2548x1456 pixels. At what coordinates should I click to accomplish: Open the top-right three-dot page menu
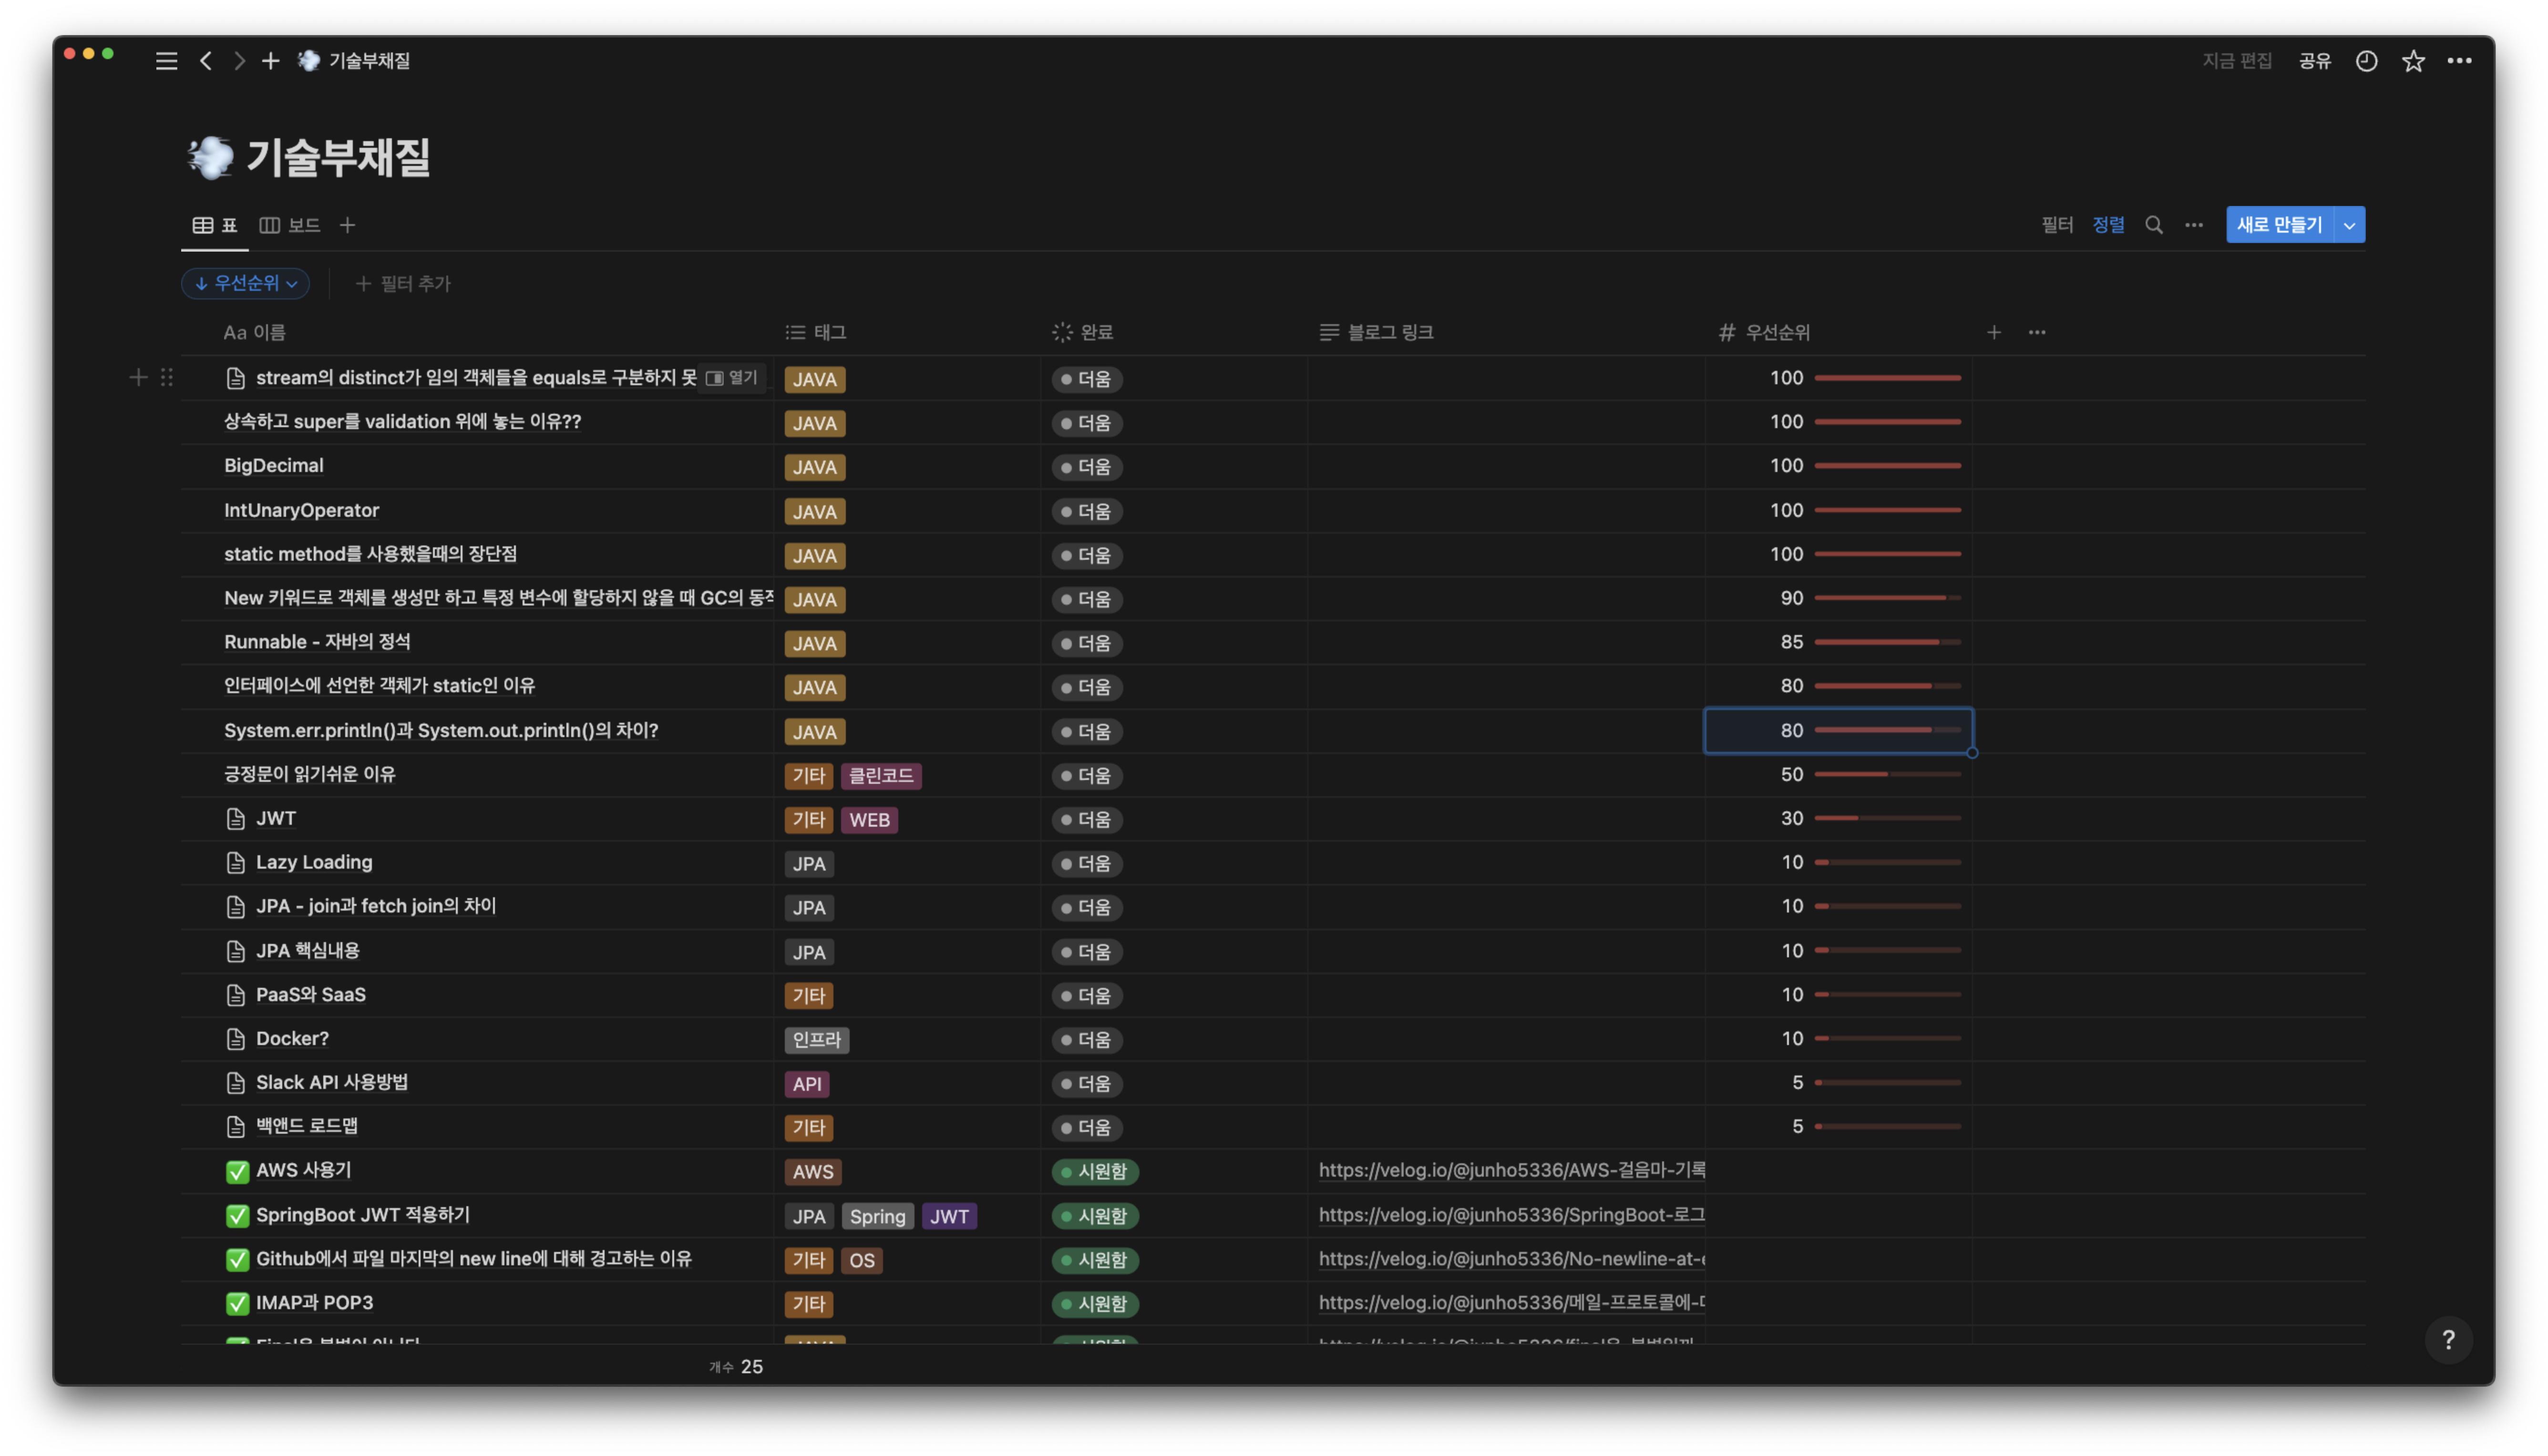2459,61
